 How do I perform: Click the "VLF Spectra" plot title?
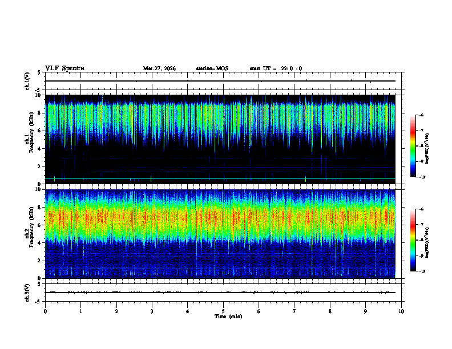coord(64,68)
